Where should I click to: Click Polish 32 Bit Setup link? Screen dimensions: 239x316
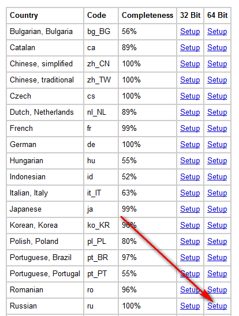tap(190, 241)
